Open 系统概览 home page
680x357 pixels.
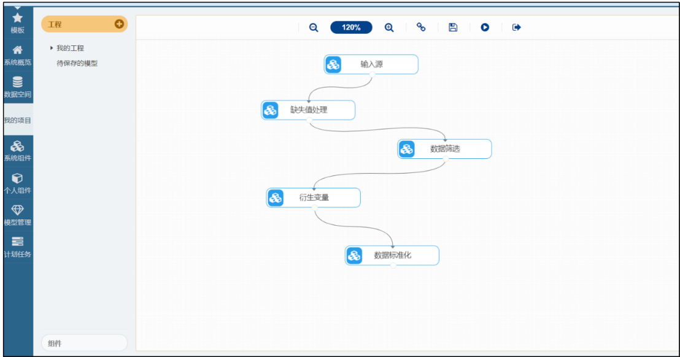point(18,55)
